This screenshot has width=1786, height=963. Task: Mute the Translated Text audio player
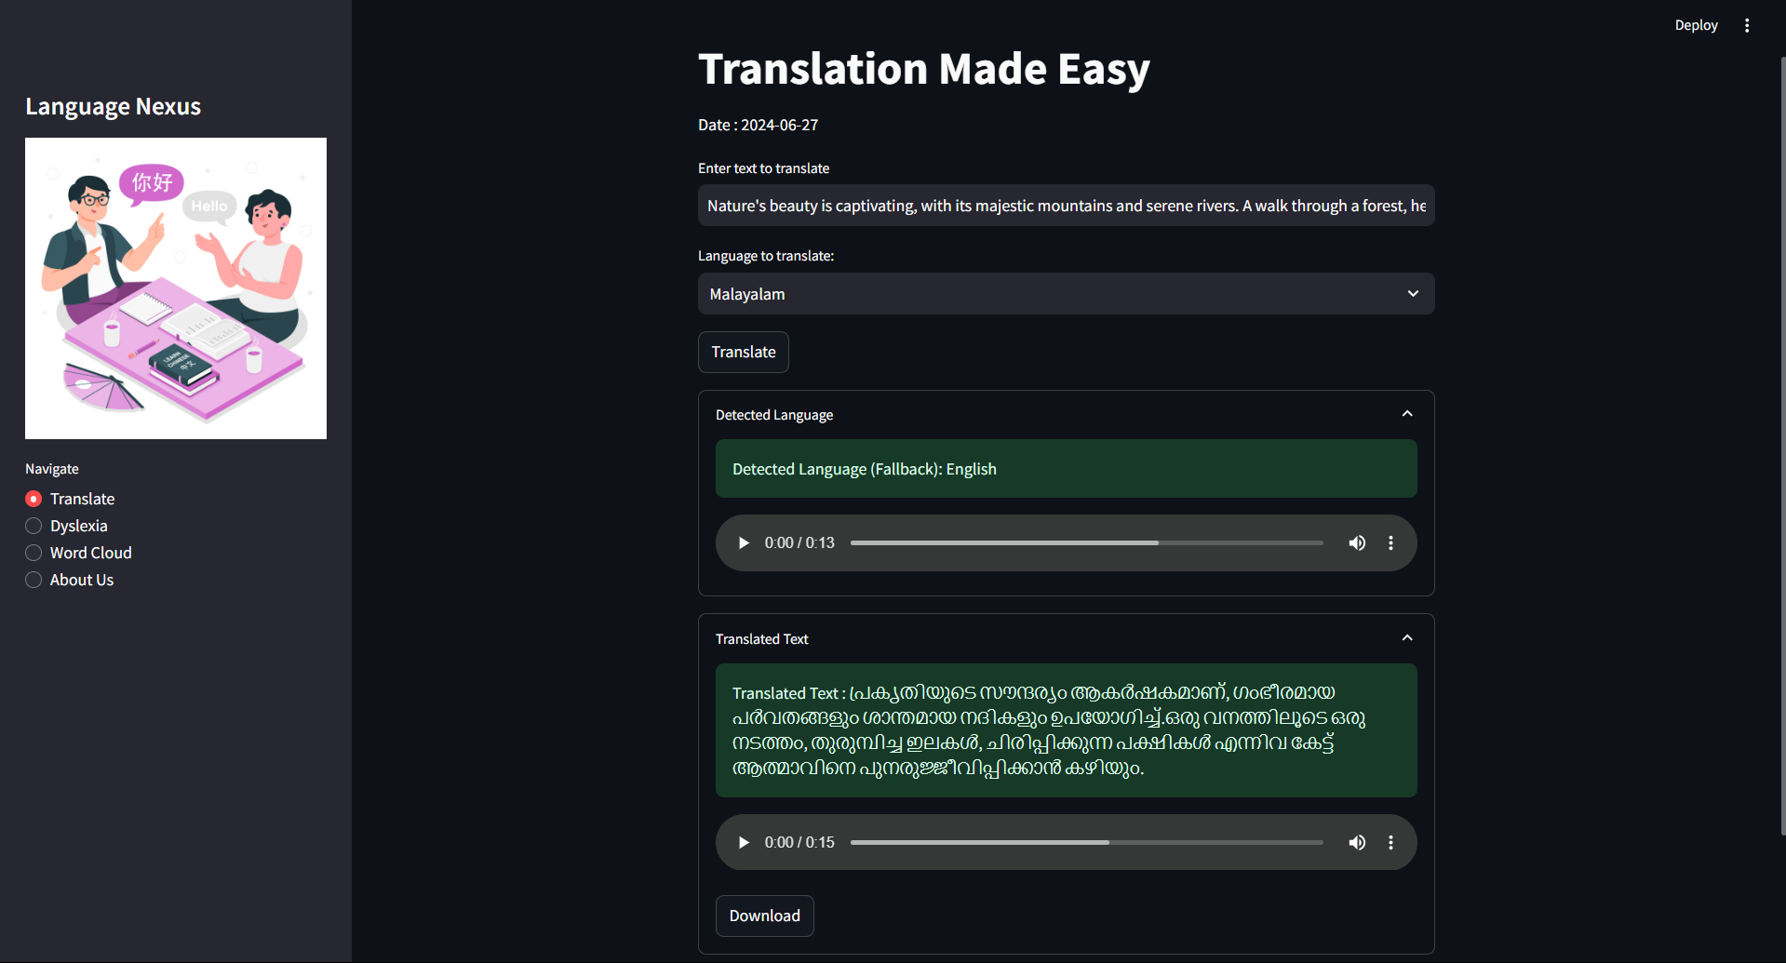point(1357,843)
